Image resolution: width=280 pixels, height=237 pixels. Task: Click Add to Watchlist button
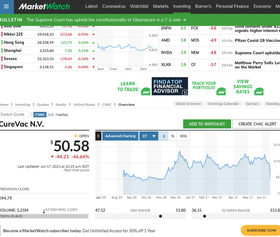click(207, 124)
